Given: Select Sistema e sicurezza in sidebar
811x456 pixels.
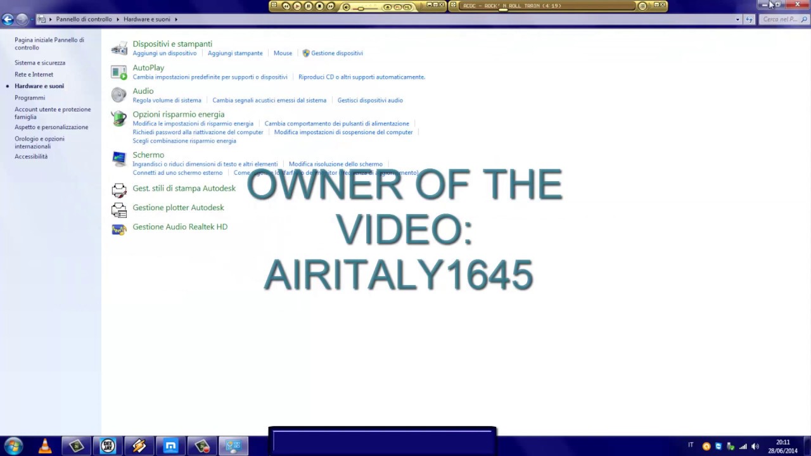Looking at the screenshot, I should (x=40, y=63).
